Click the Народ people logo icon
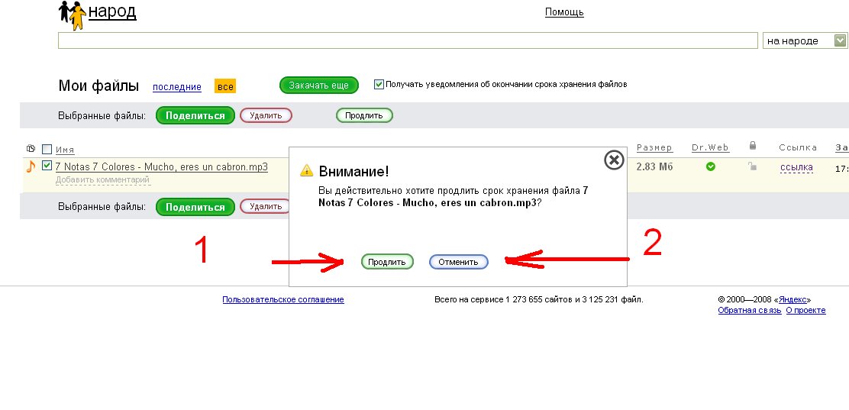The width and height of the screenshot is (849, 410). click(x=73, y=15)
